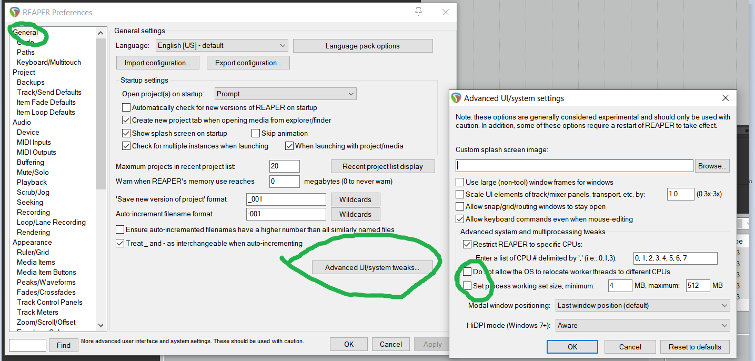Click REAPER logo icon in Advanced UI/system settings
This screenshot has height=361, width=755.
click(x=456, y=98)
